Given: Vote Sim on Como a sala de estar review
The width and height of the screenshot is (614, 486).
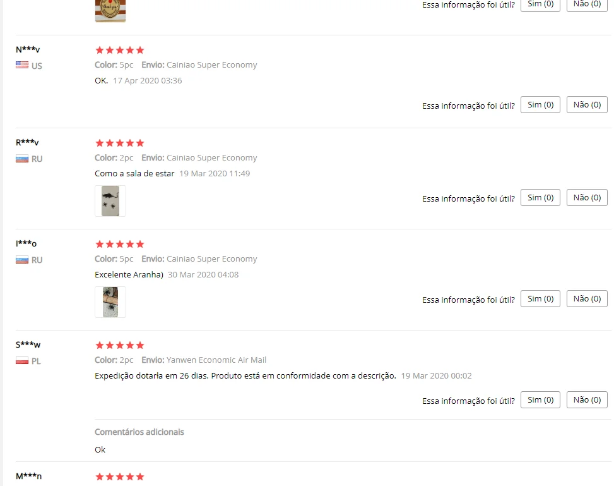Looking at the screenshot, I should (540, 198).
